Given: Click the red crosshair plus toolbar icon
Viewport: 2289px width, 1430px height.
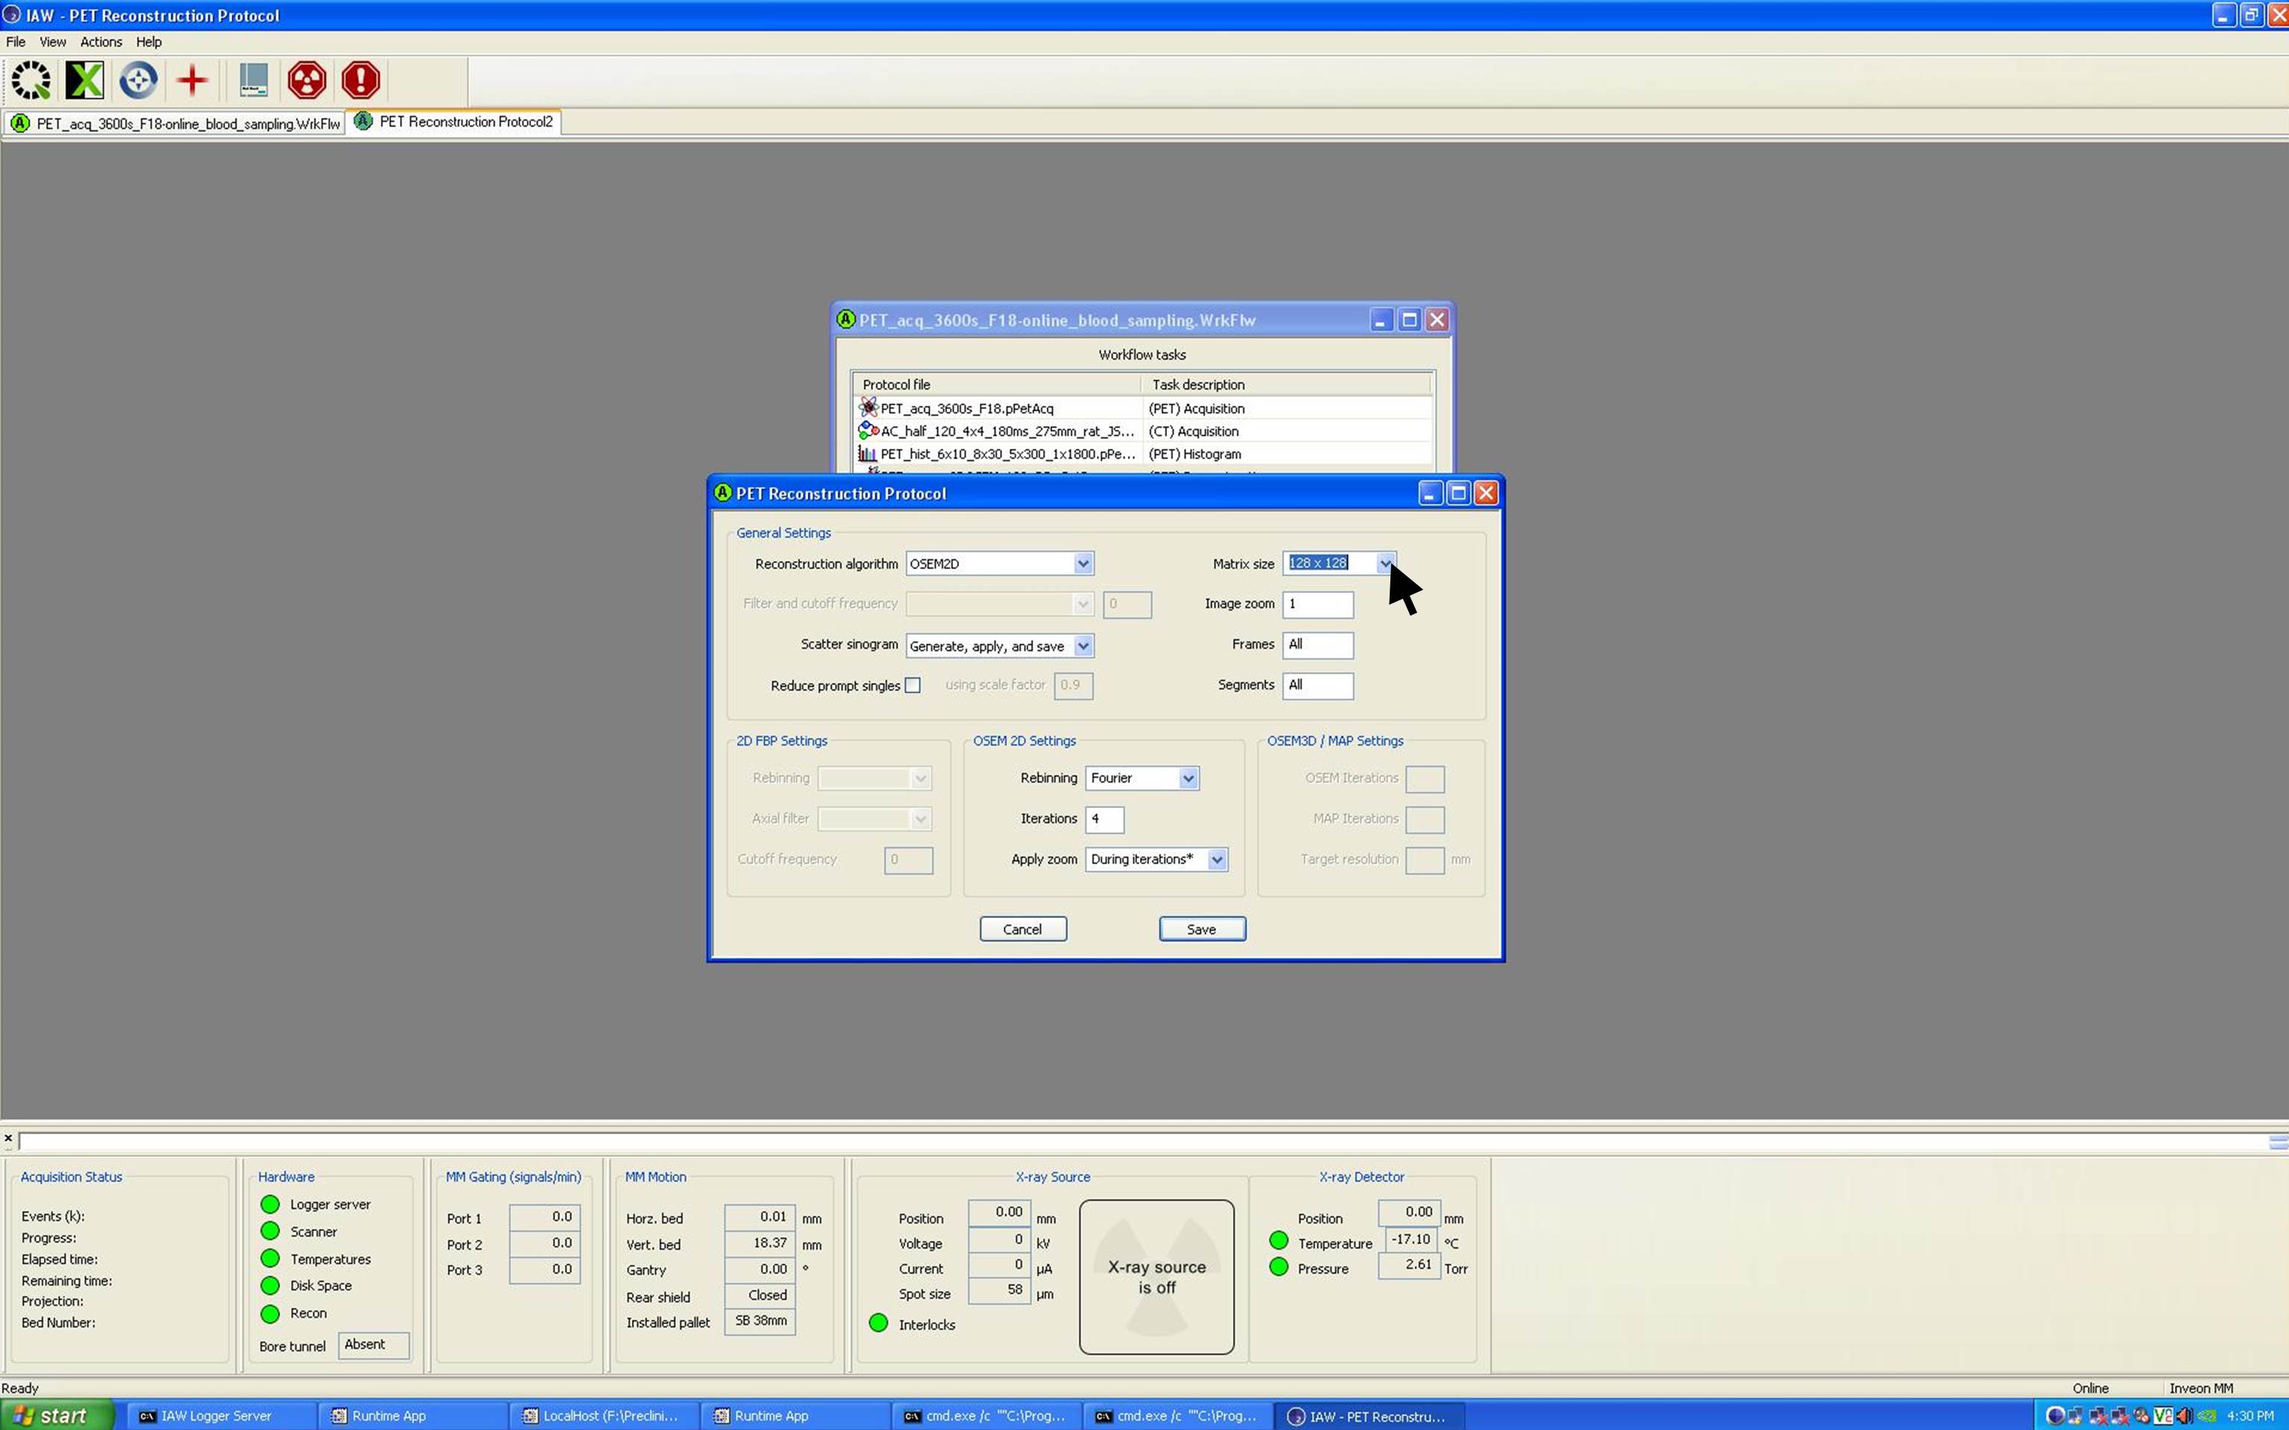Looking at the screenshot, I should [x=192, y=80].
